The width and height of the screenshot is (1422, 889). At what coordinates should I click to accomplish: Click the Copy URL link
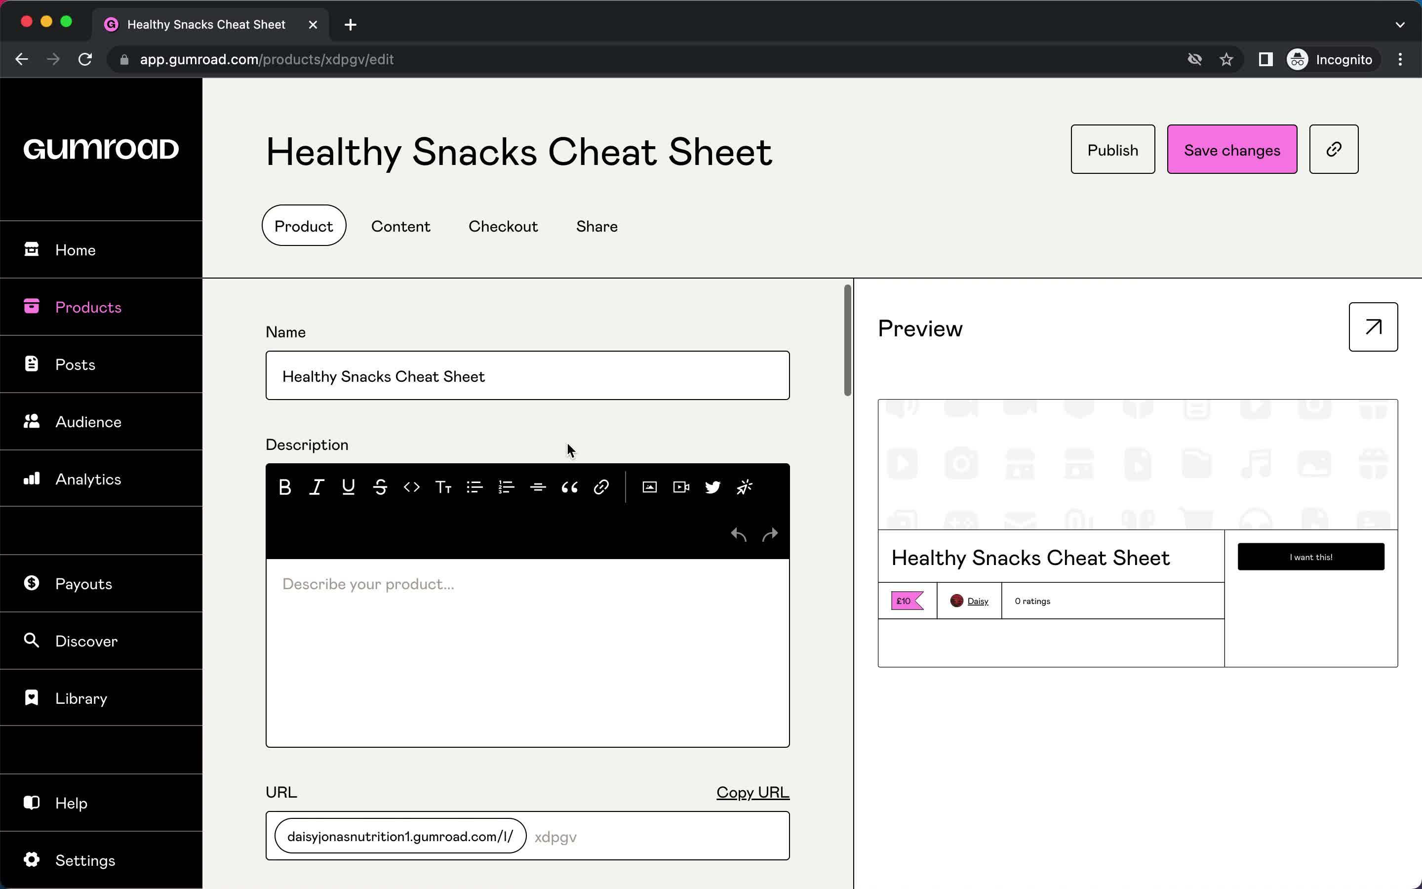pos(752,792)
